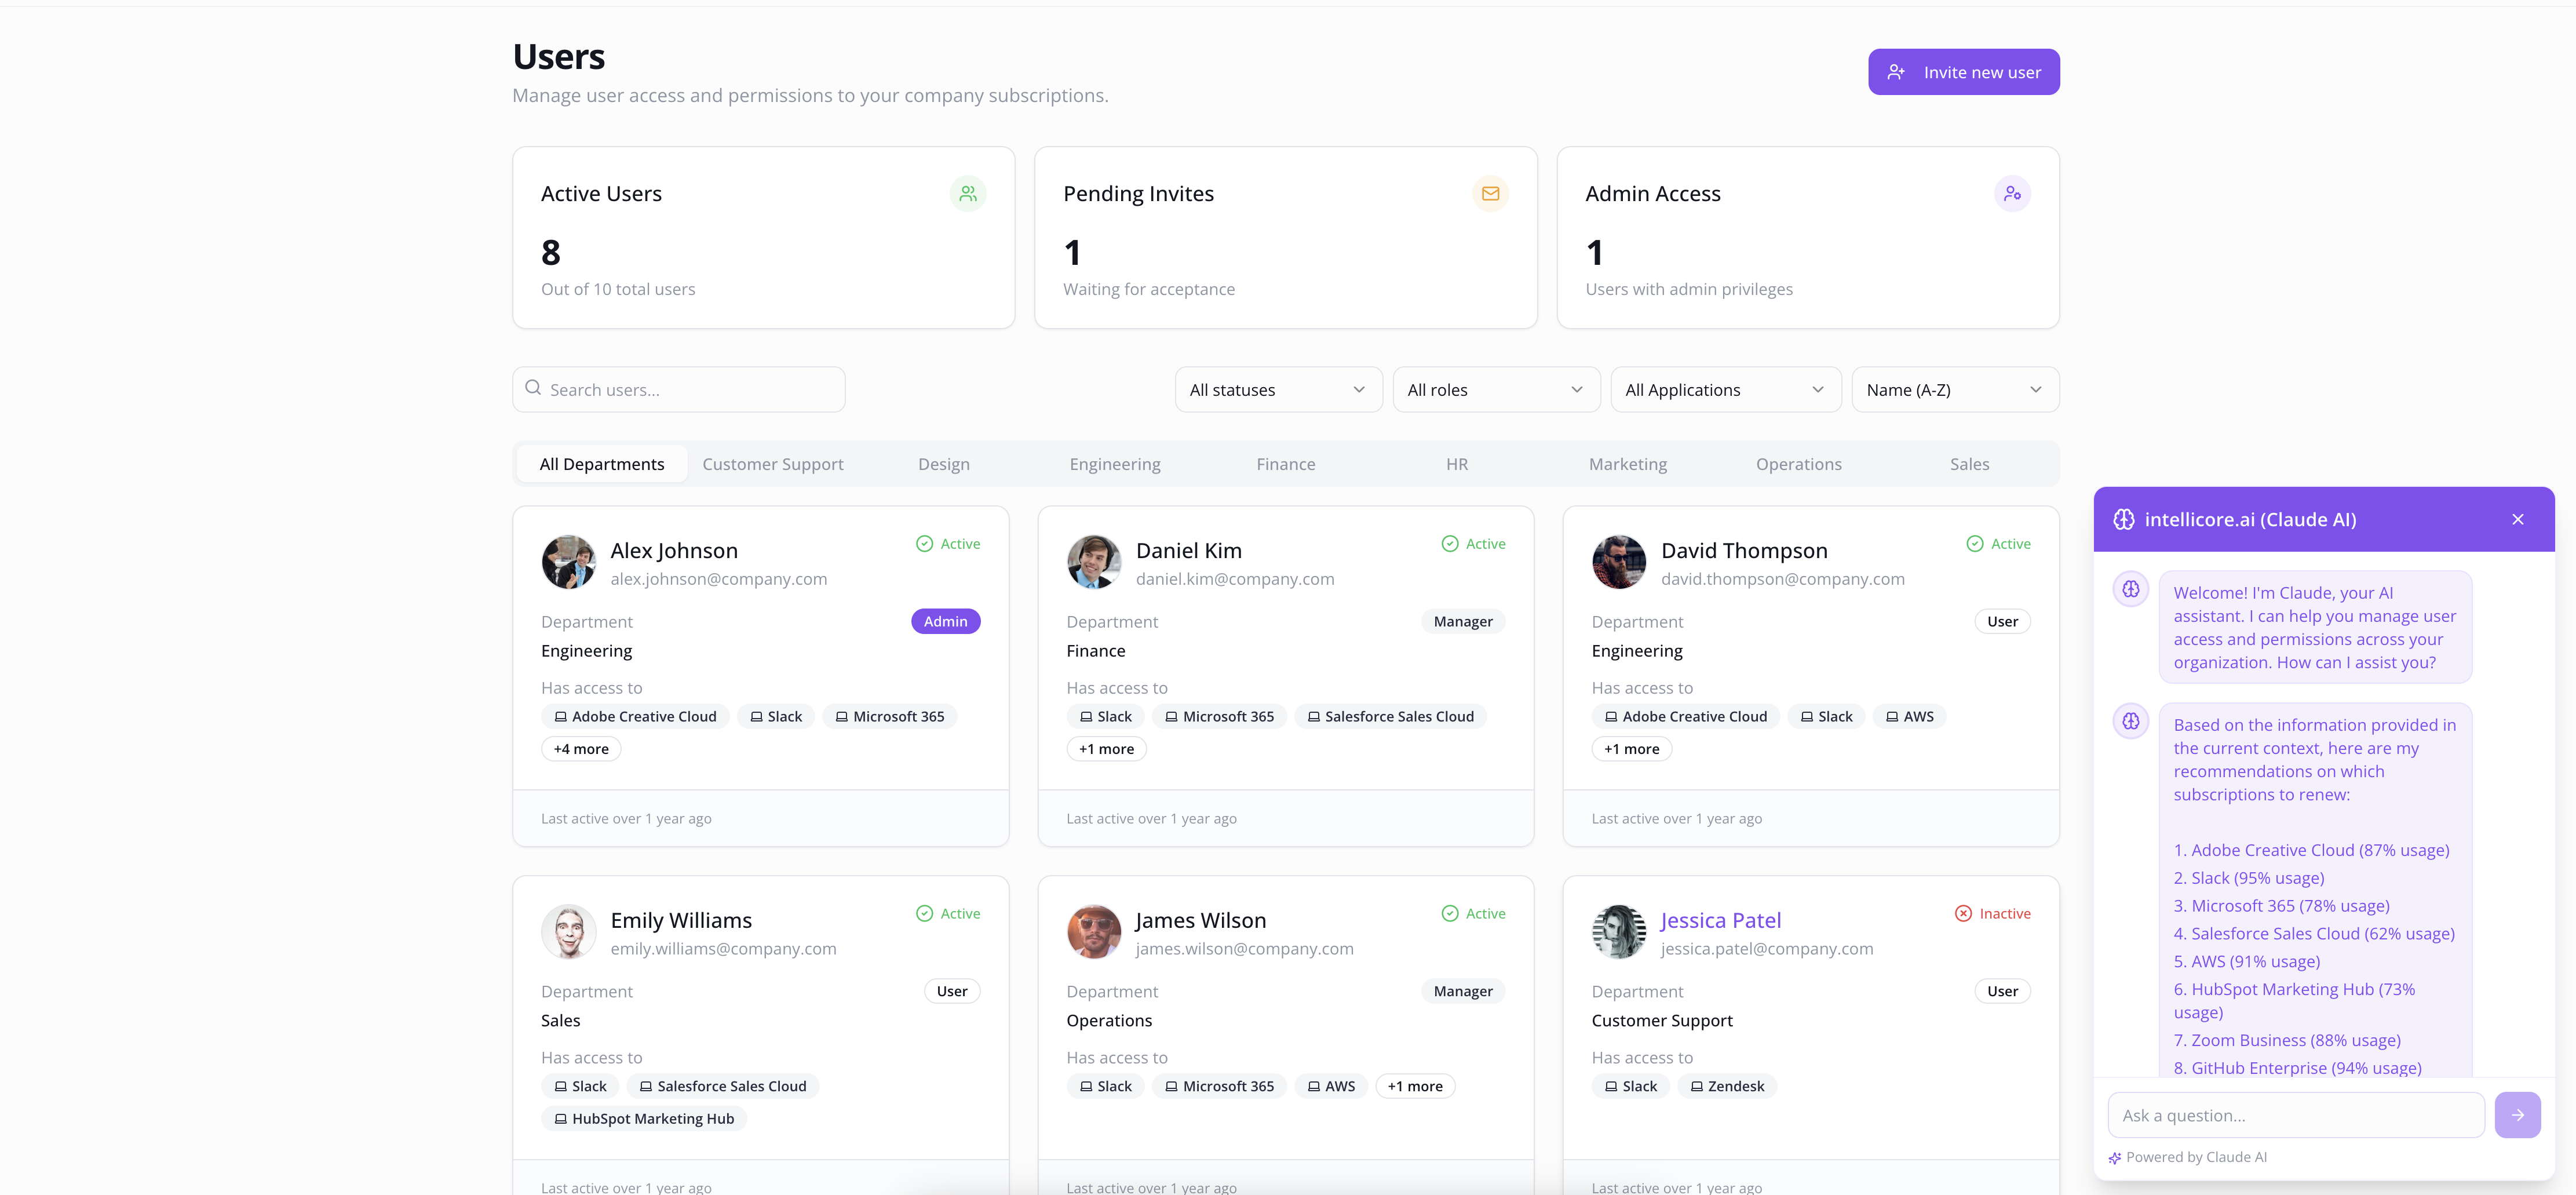The image size is (2576, 1195).
Task: Open the All statuses dropdown
Action: [1277, 390]
